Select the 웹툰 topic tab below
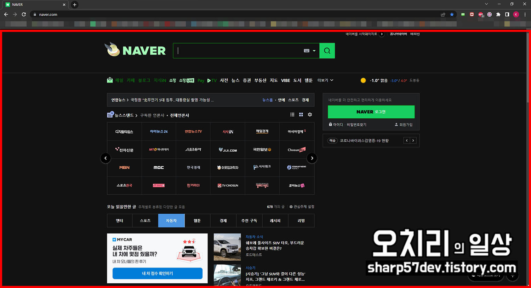 [197, 221]
